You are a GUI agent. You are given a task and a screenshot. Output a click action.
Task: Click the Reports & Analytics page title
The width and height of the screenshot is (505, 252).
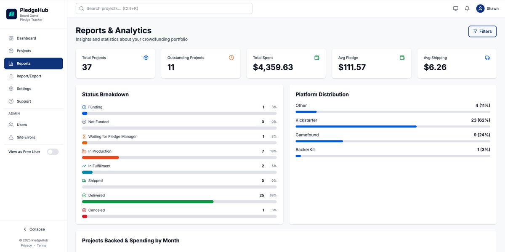[x=114, y=30]
